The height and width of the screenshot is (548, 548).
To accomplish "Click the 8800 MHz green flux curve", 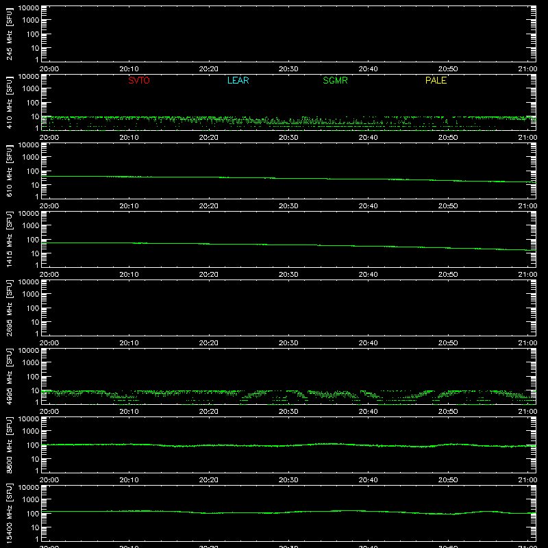I will (x=288, y=446).
